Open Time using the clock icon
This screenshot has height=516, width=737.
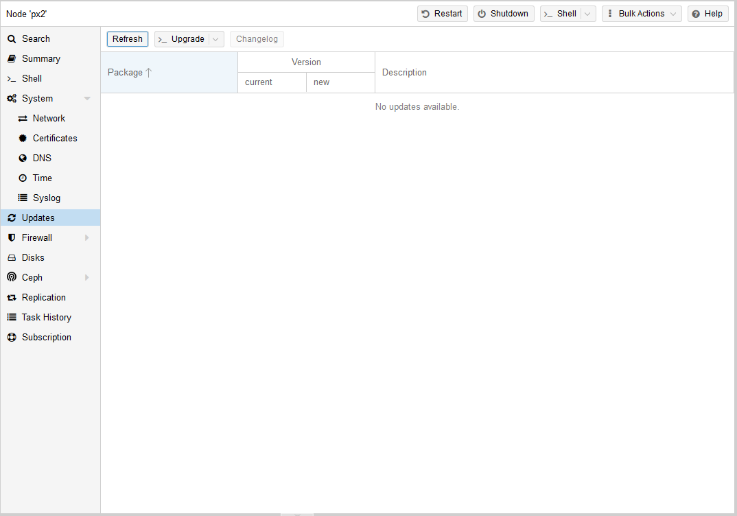pos(23,178)
